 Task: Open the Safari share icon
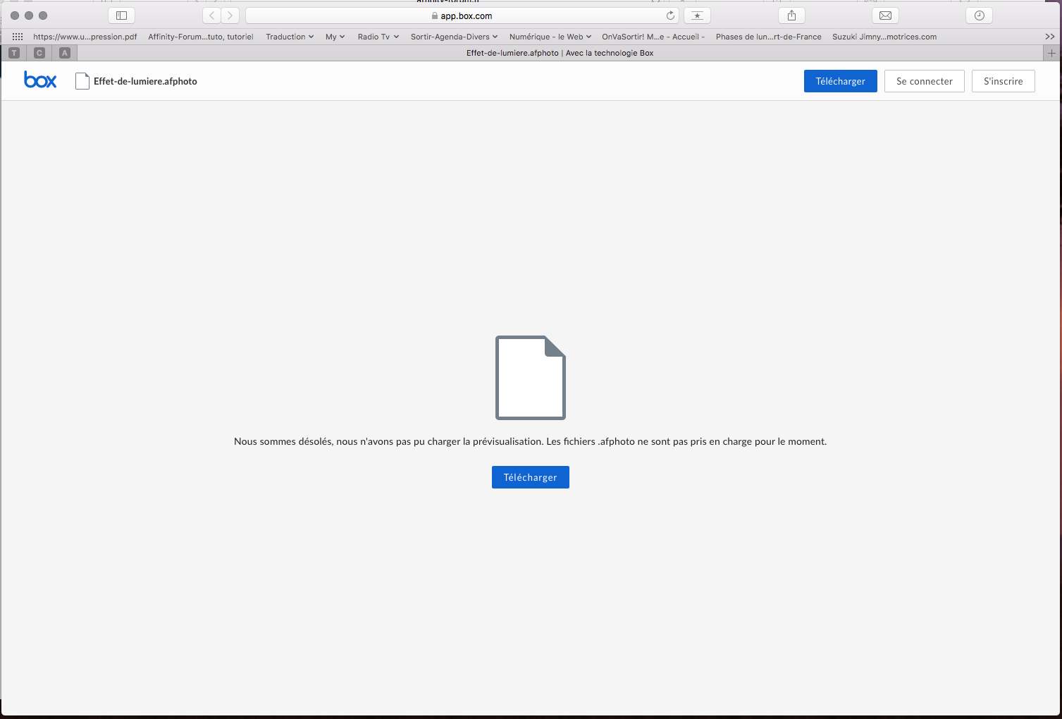791,16
